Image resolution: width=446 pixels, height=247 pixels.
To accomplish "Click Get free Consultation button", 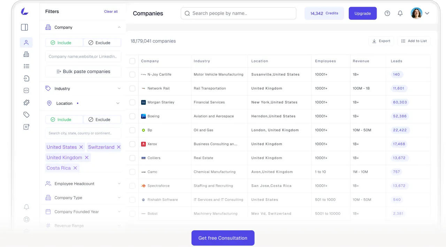I will pos(223,238).
